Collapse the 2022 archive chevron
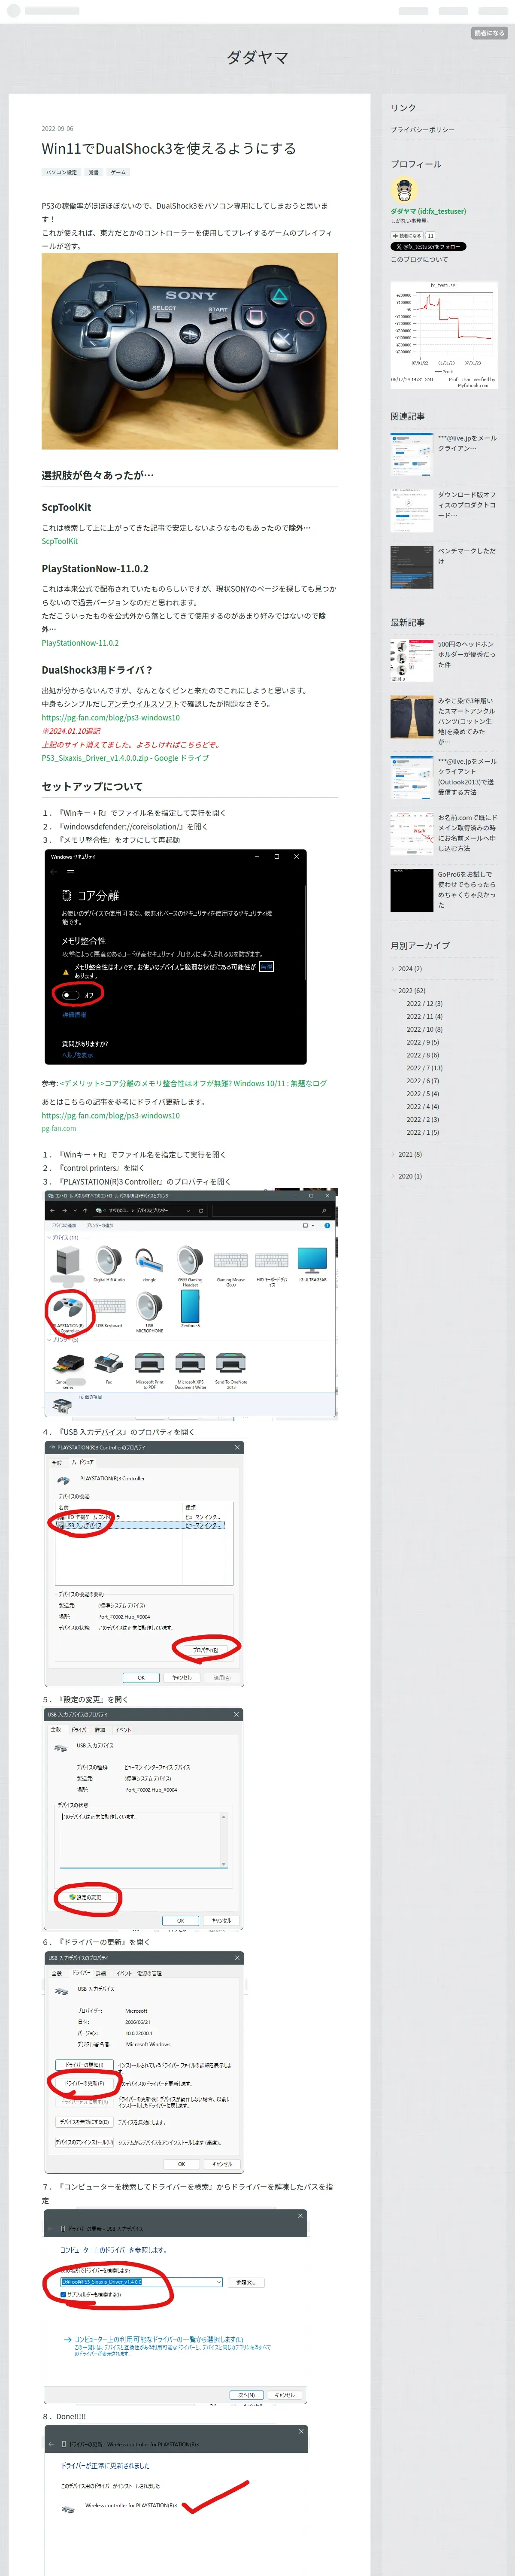The image size is (515, 2576). click(393, 991)
